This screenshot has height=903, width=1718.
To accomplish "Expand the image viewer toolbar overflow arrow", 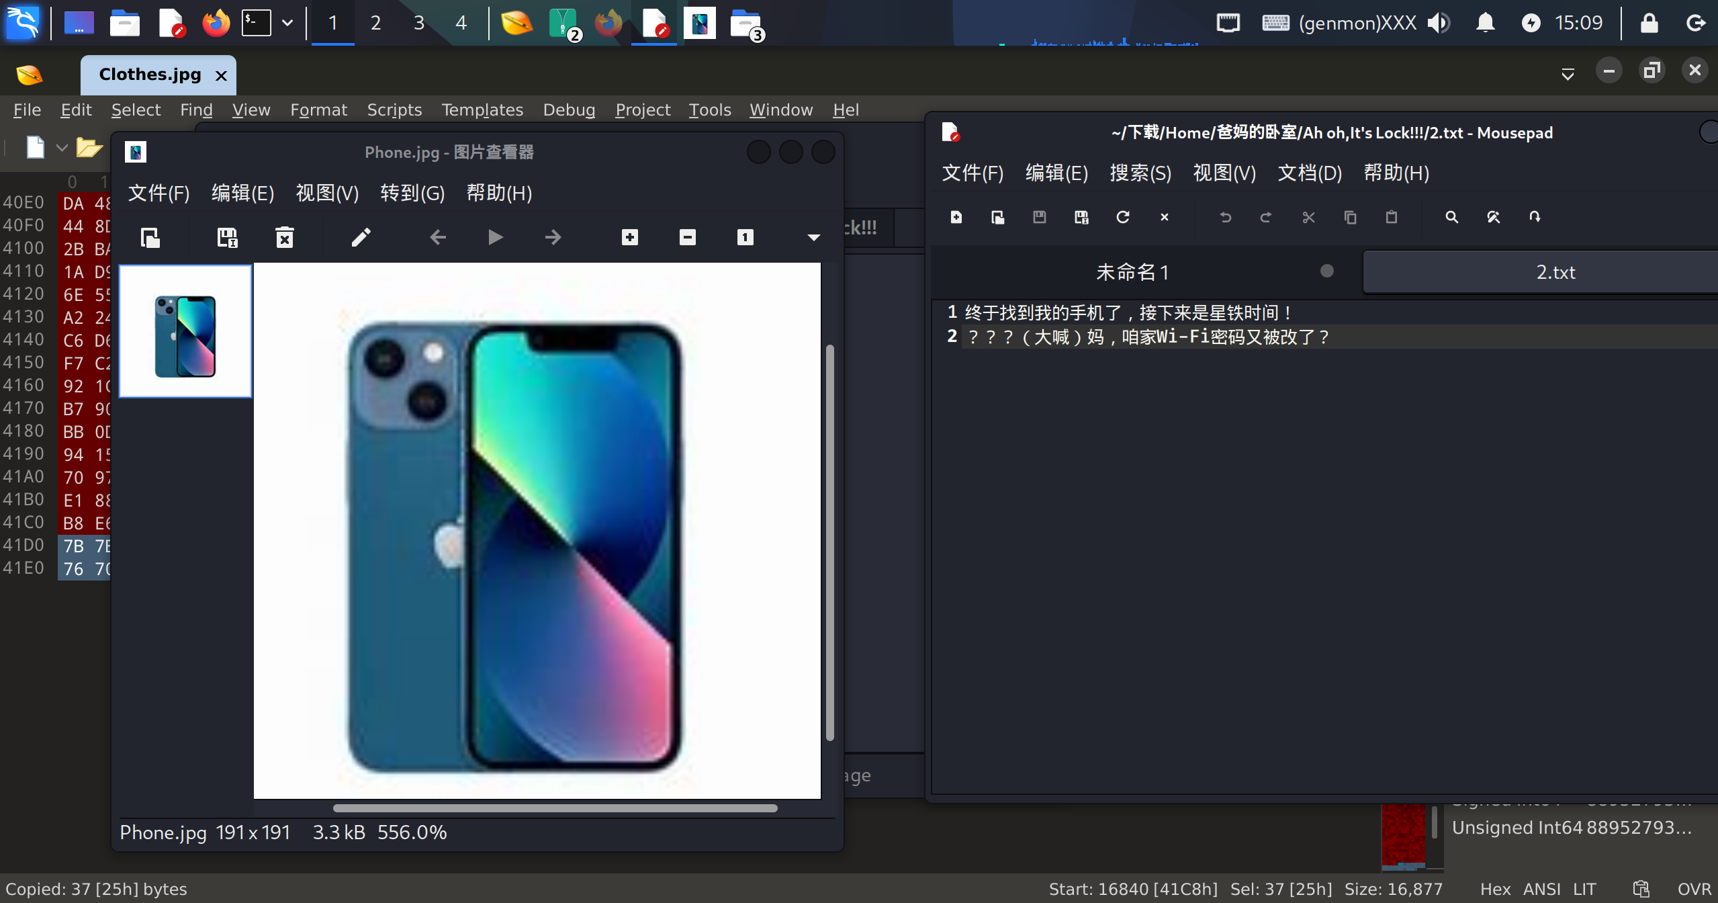I will tap(813, 237).
